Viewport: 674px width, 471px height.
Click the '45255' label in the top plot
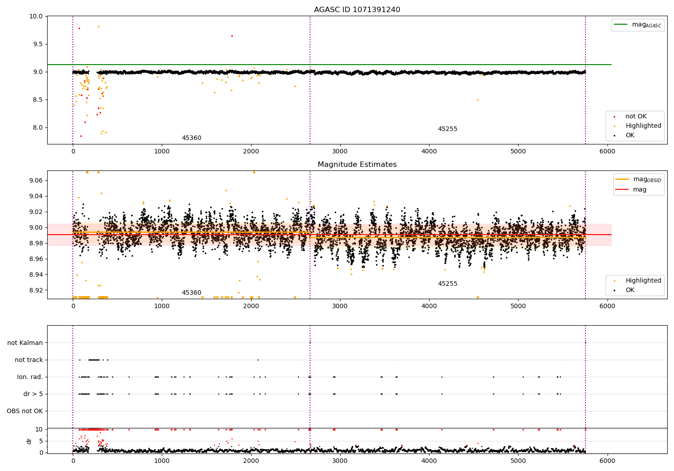448,129
